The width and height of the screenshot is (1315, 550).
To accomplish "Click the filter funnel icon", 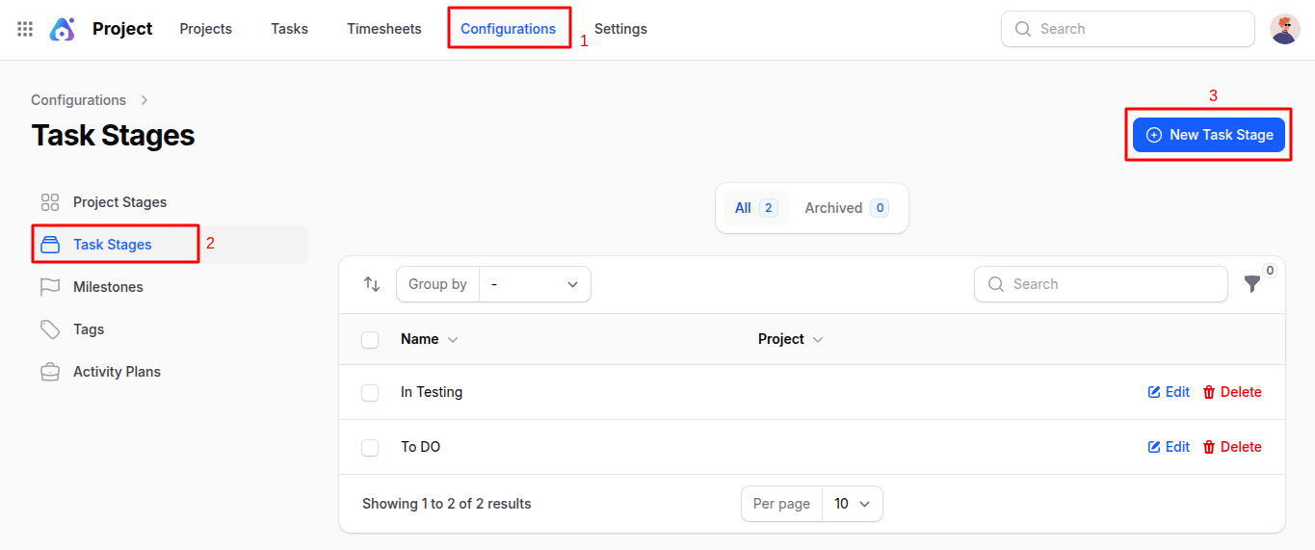I will (1251, 284).
